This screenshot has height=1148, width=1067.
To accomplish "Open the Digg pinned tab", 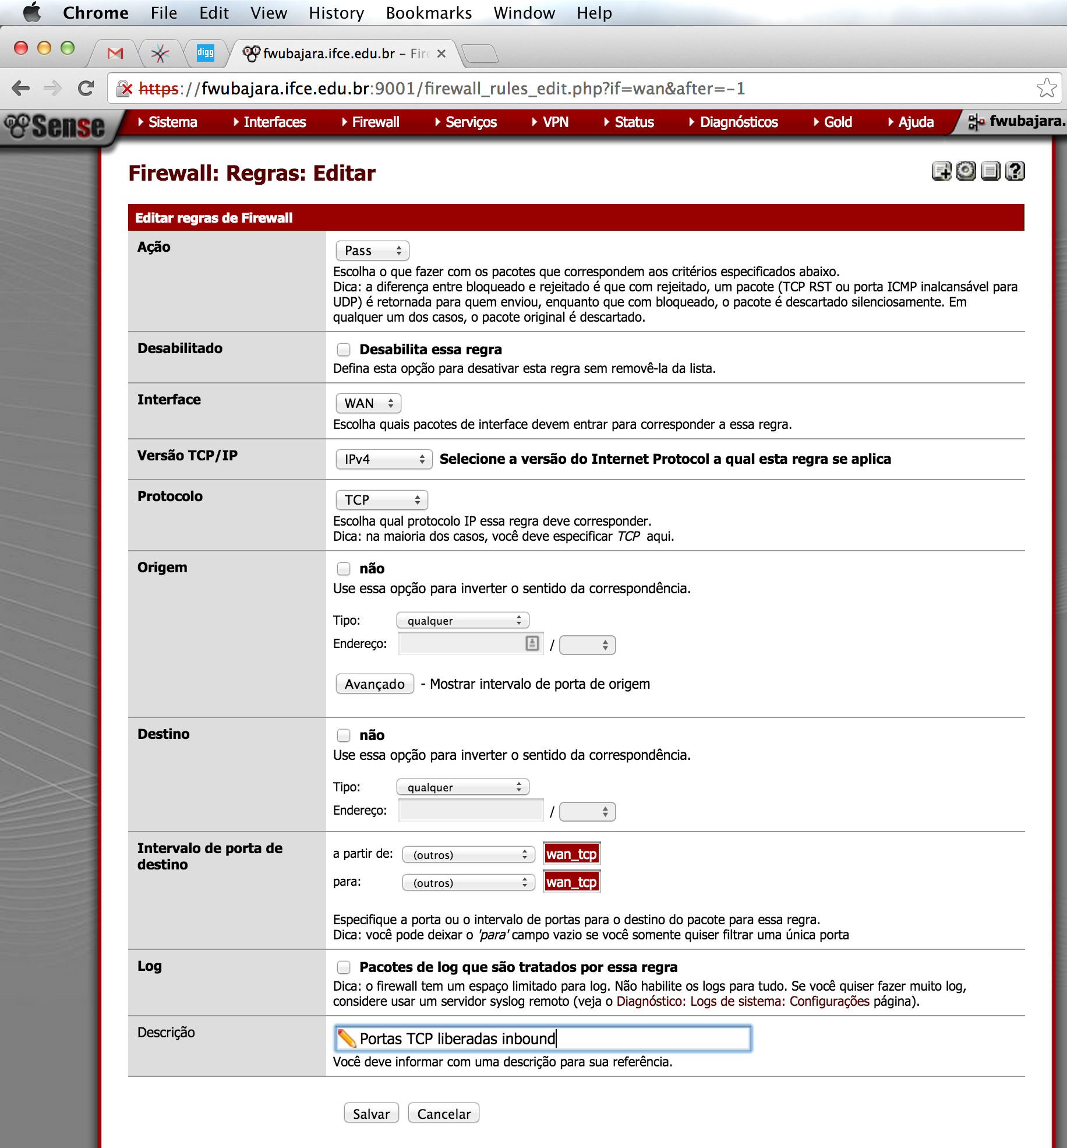I will (205, 53).
